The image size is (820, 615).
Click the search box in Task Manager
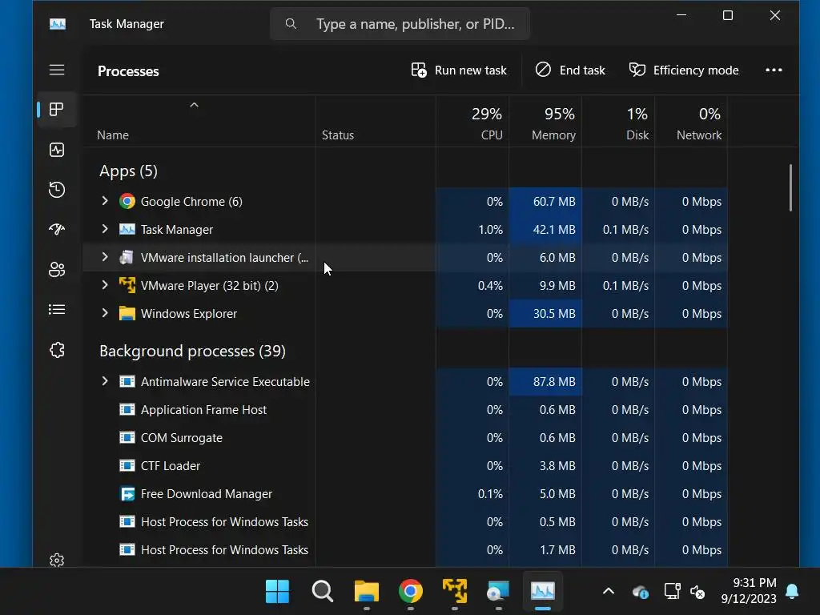coord(400,24)
